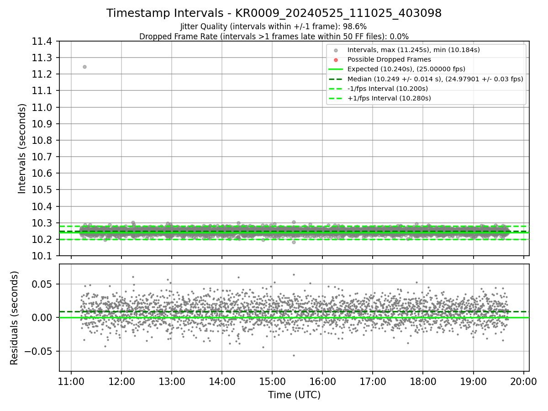Click the 'Intervals (seconds)' y-axis label
Image resolution: width=548 pixels, height=411 pixels.
(22, 148)
